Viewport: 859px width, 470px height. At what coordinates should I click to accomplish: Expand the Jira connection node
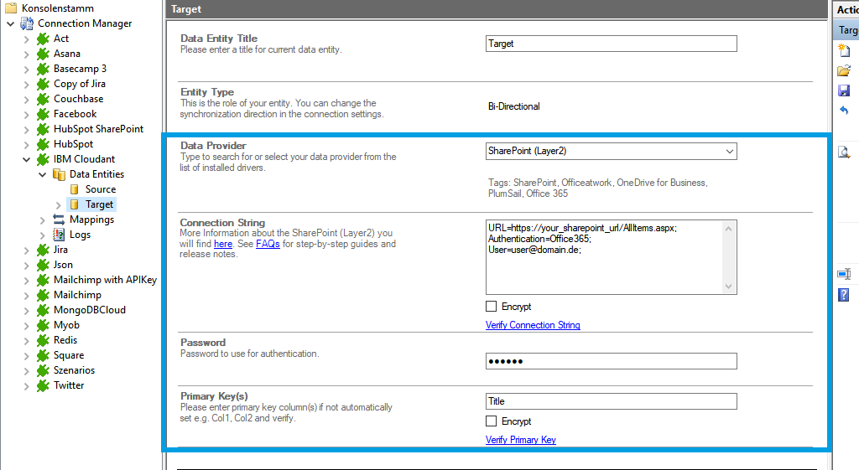point(26,250)
